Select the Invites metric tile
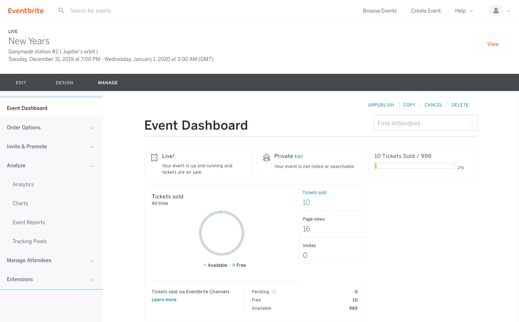The image size is (519, 322). (x=332, y=251)
